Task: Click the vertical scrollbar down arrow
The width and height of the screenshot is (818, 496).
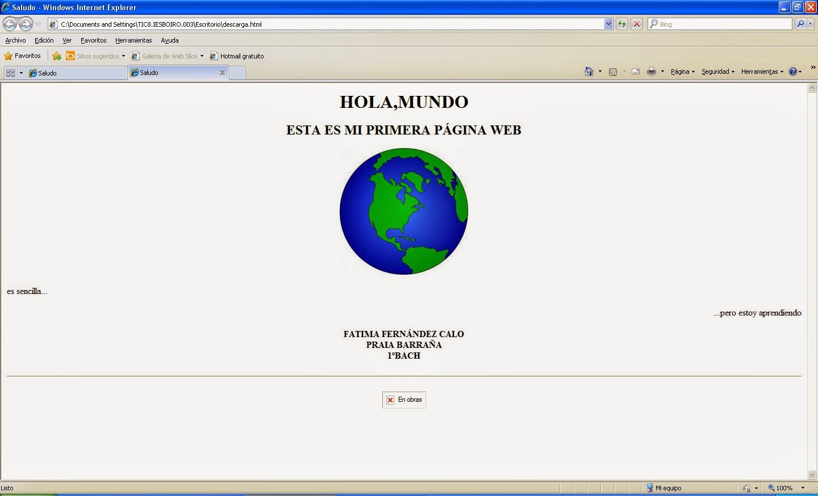Action: (812, 474)
